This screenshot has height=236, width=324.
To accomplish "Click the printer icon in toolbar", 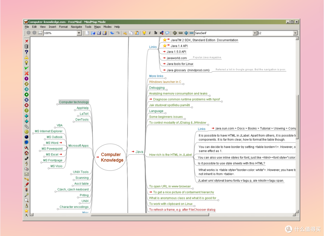I will click(x=40, y=33).
